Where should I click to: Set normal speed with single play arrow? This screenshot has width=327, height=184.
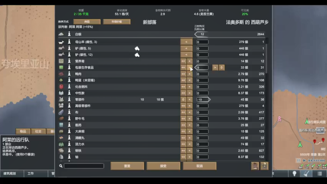304,160
